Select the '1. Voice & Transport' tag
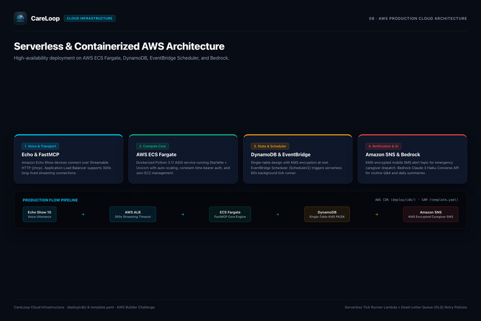The image size is (481, 321). [x=40, y=146]
